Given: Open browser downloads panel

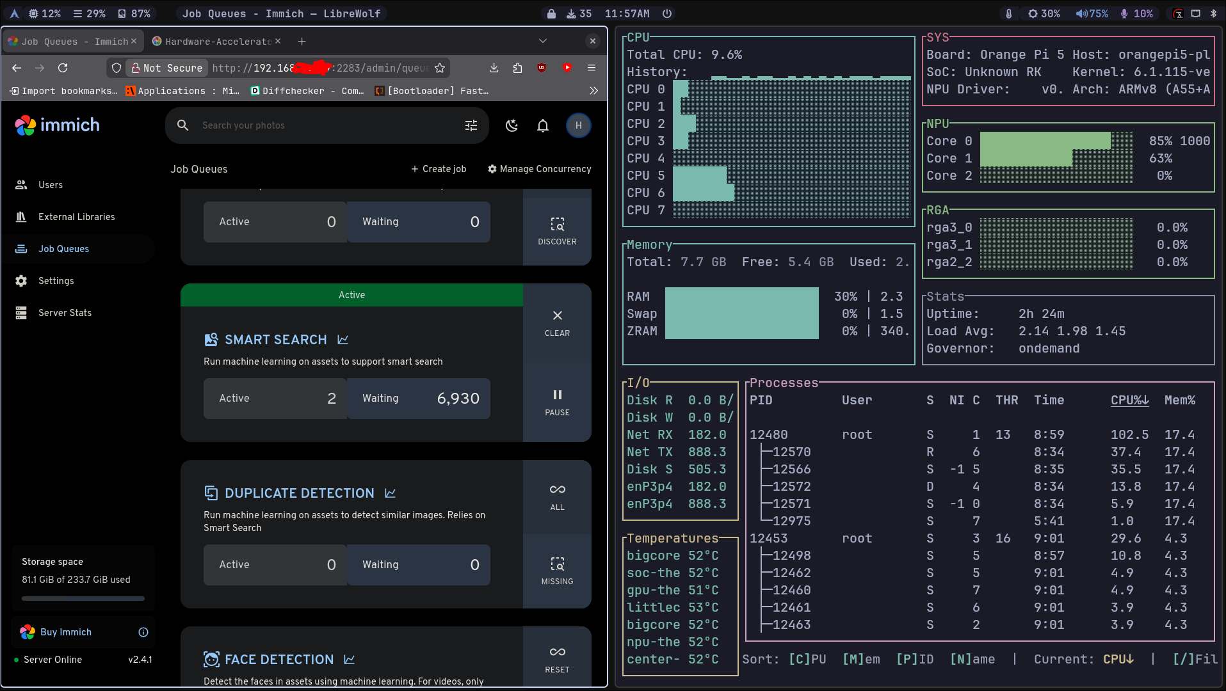Looking at the screenshot, I should 494,68.
